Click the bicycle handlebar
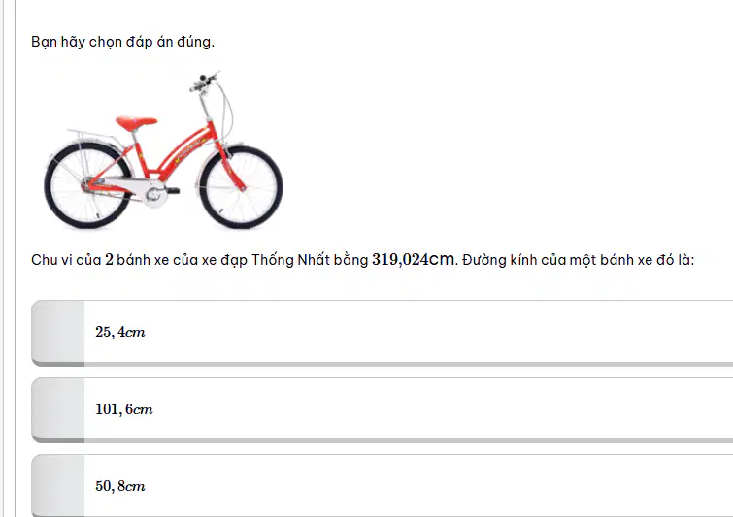Screen dimensions: 733x517 [x=205, y=81]
